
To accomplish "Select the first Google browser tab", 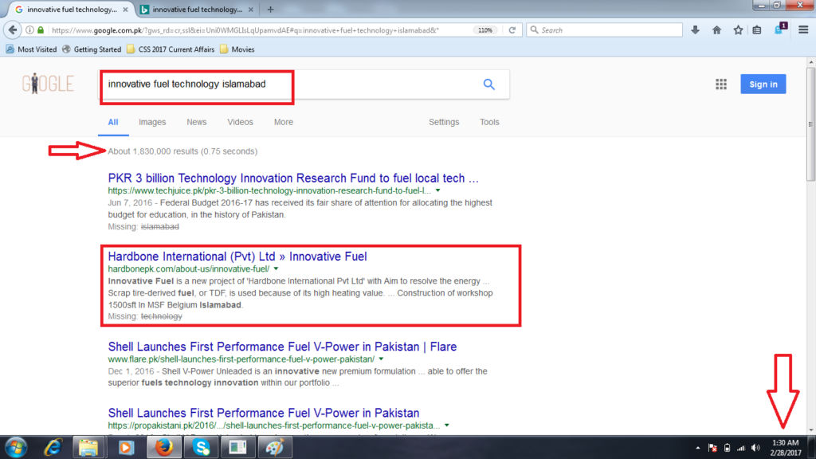I will [x=71, y=10].
